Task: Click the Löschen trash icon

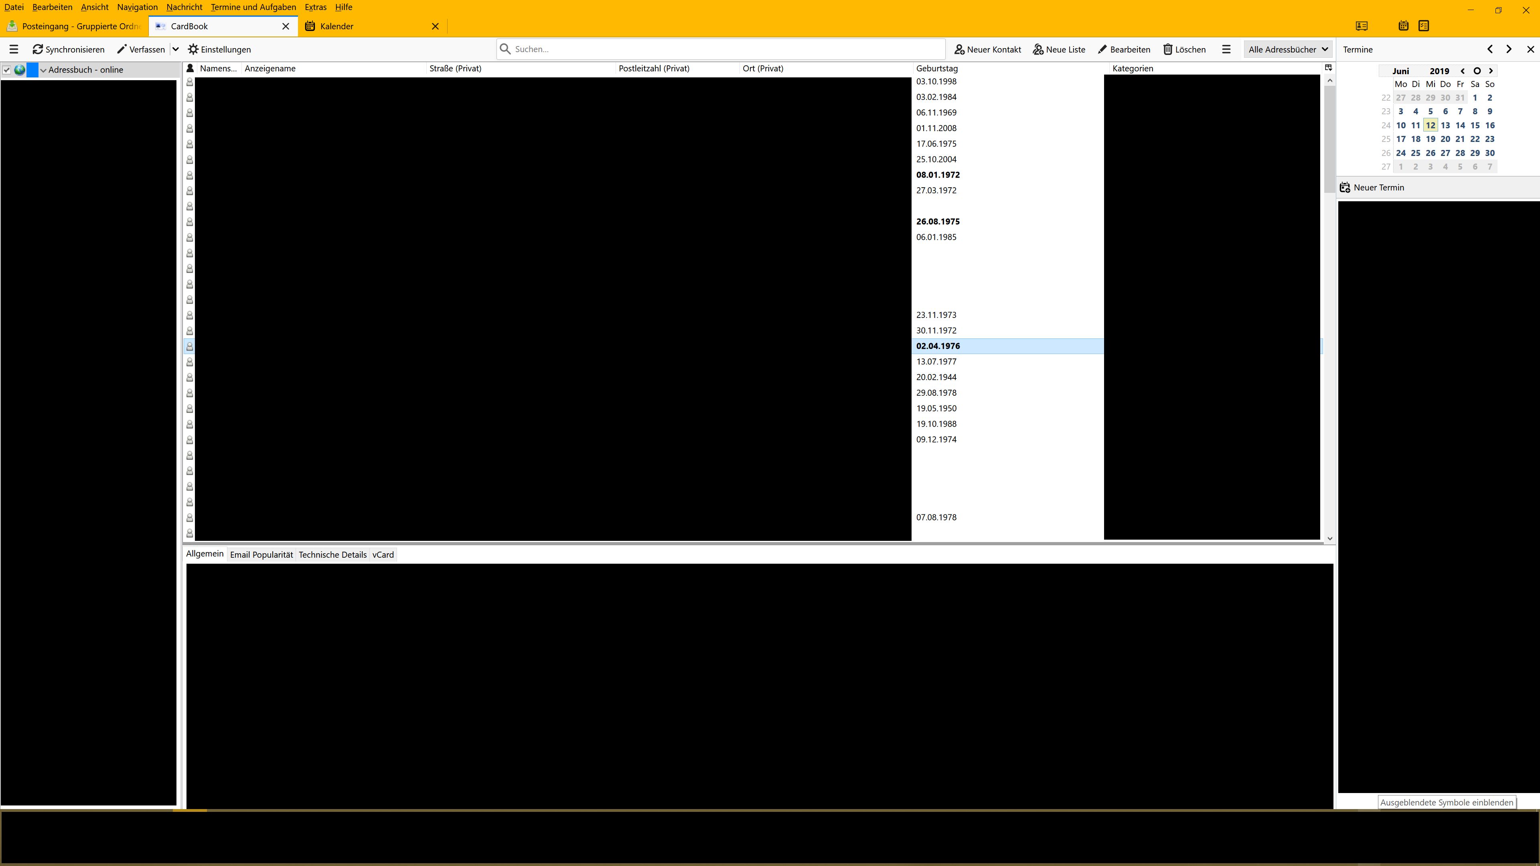Action: click(1167, 49)
